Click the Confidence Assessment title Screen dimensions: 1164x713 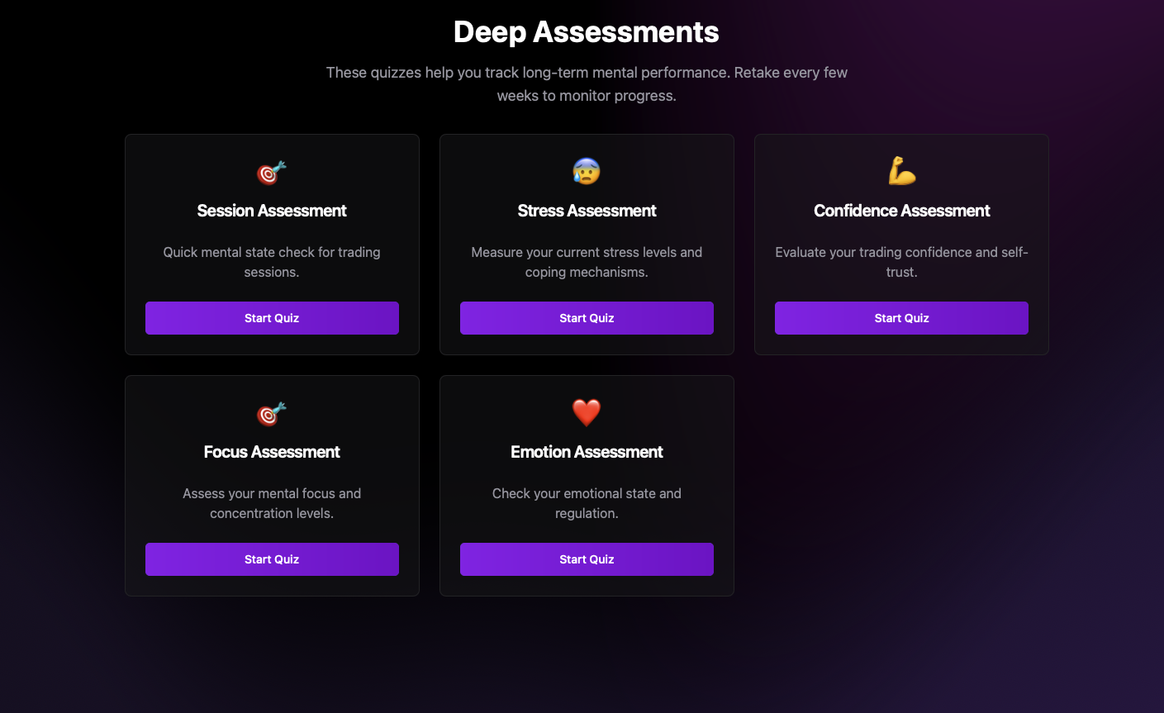(x=901, y=211)
